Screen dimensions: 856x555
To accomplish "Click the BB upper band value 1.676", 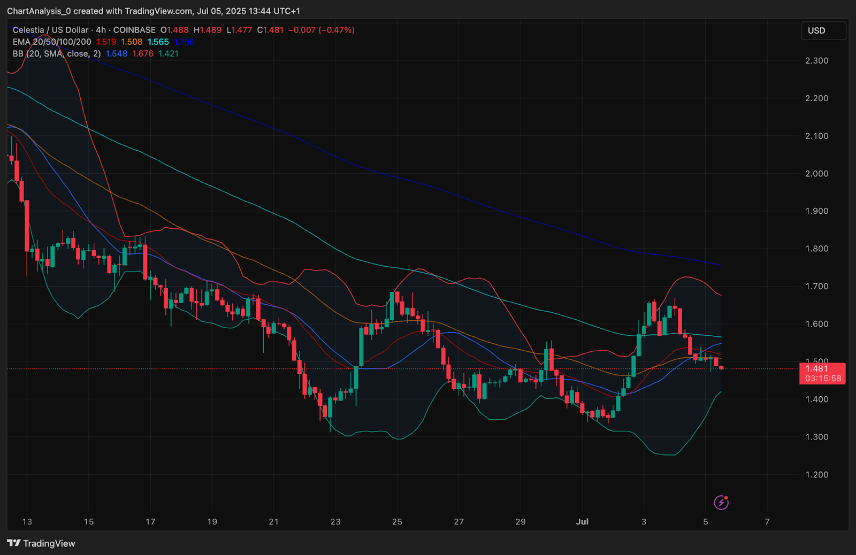I will pyautogui.click(x=143, y=53).
